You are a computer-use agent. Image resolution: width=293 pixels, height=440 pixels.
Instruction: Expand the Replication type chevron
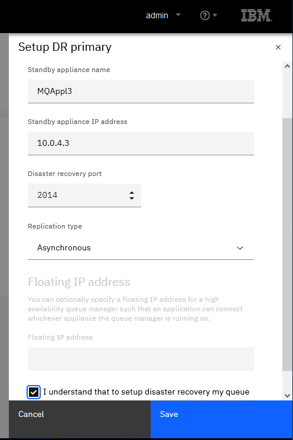[240, 248]
